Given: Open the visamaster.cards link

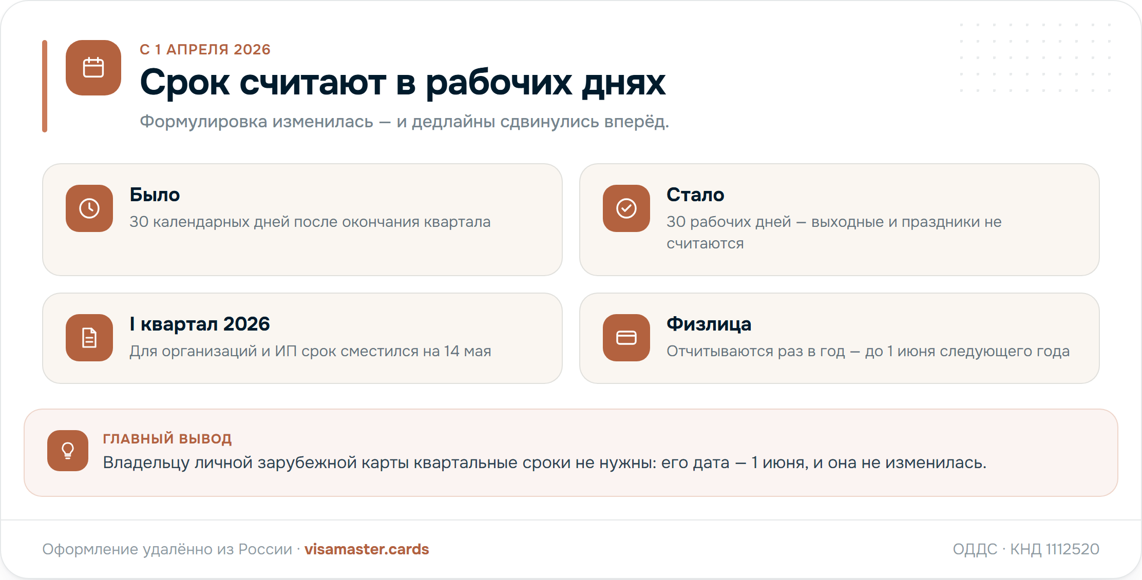Looking at the screenshot, I should (367, 549).
